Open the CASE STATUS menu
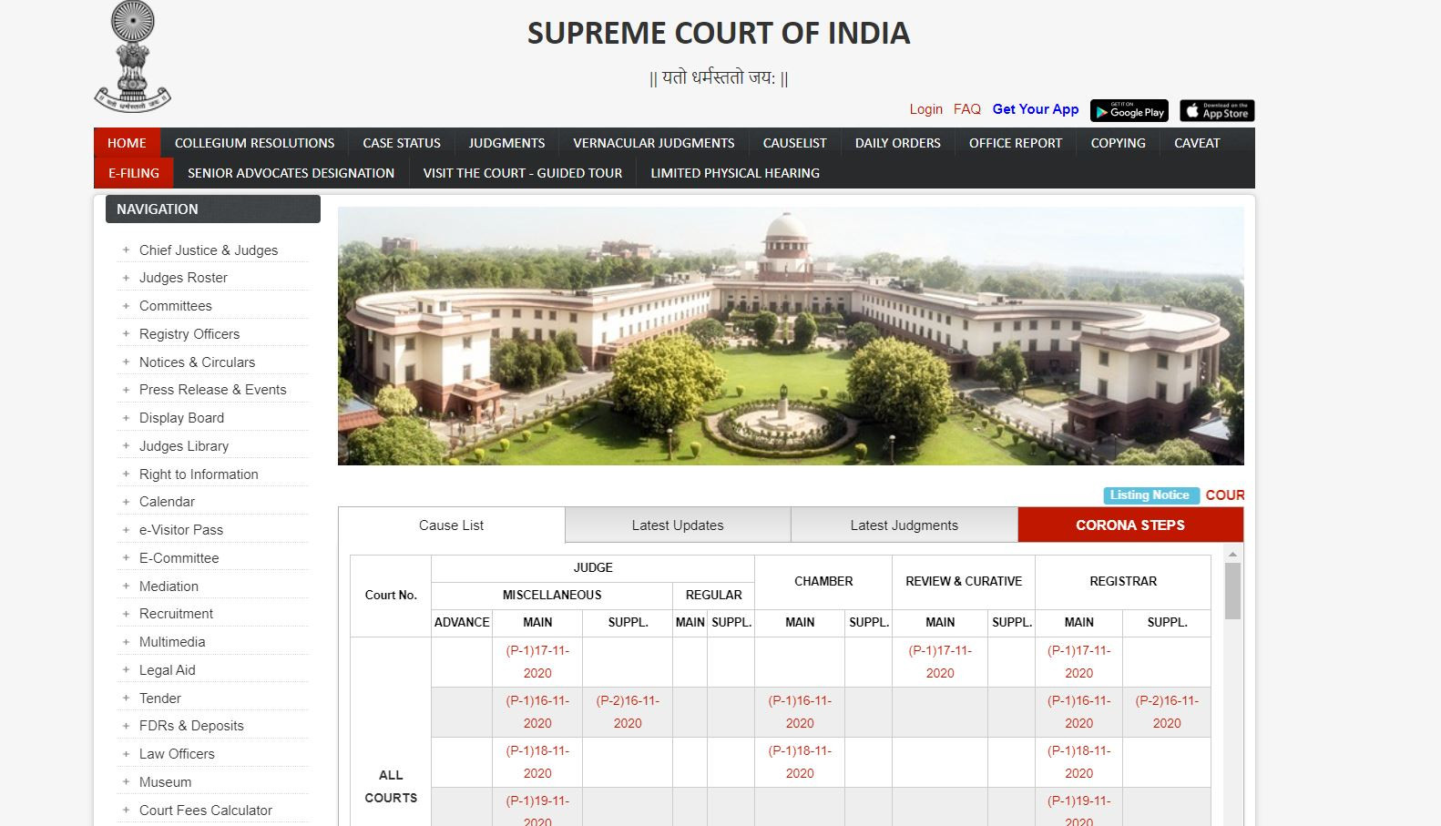 coord(401,143)
